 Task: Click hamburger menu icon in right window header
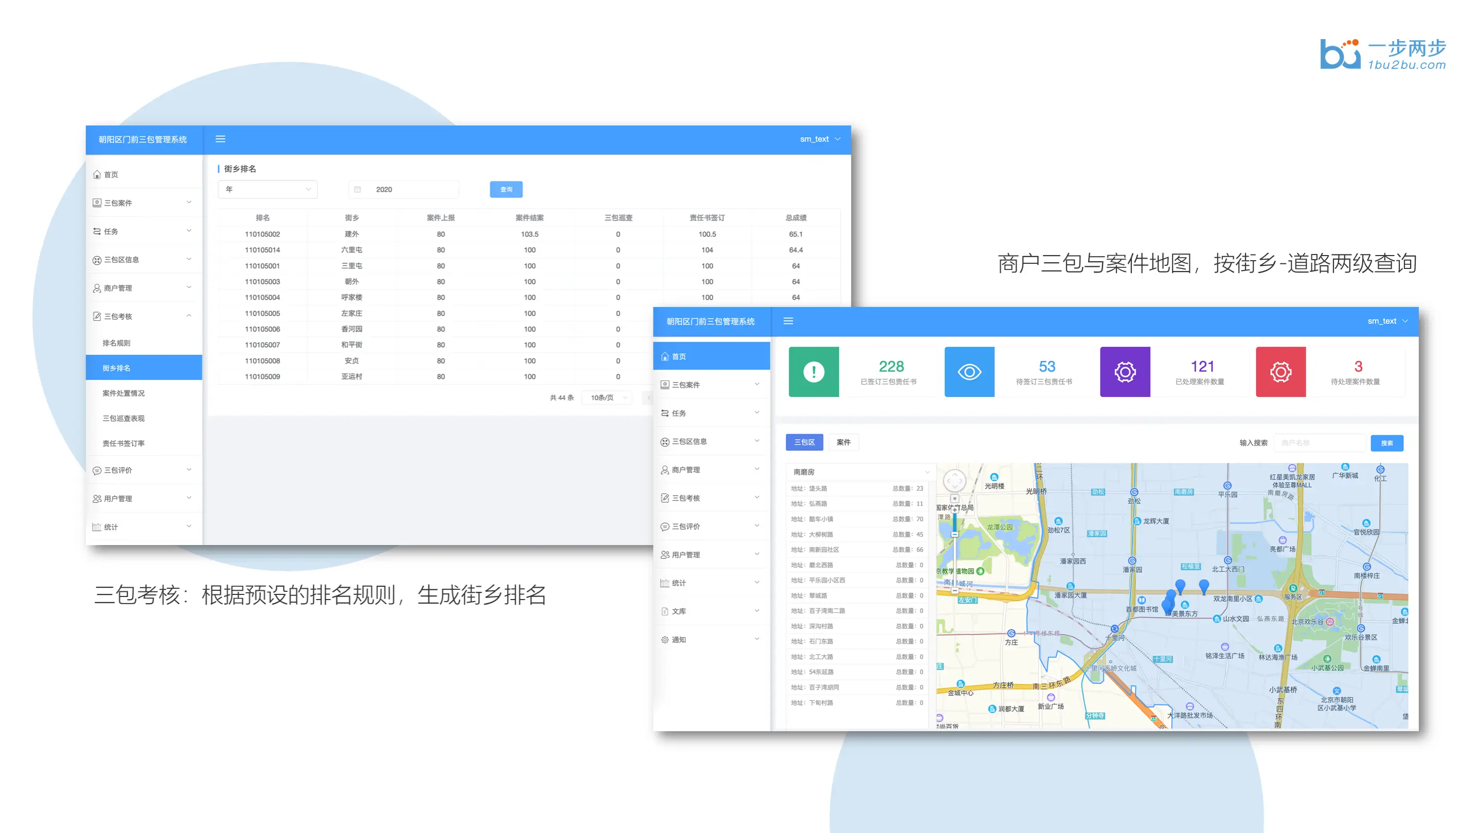788,321
